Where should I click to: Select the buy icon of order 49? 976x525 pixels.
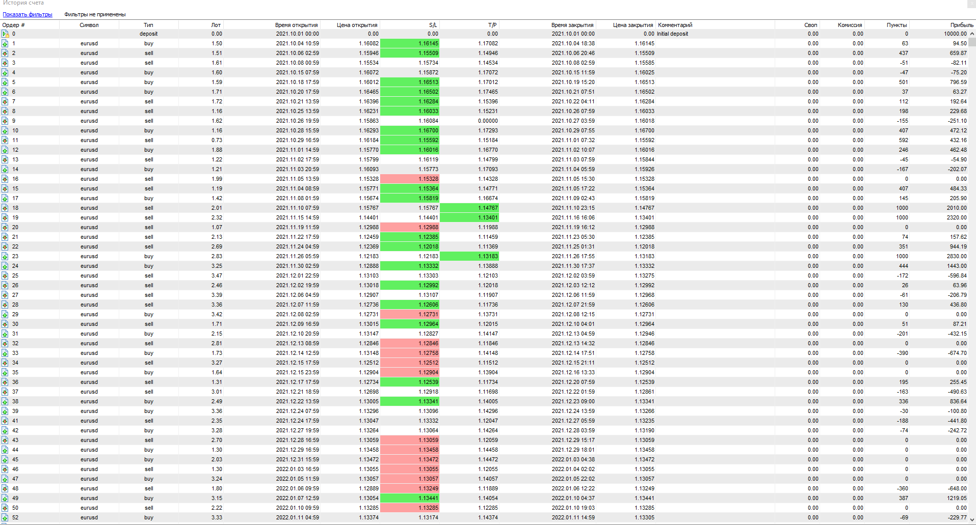tap(5, 499)
